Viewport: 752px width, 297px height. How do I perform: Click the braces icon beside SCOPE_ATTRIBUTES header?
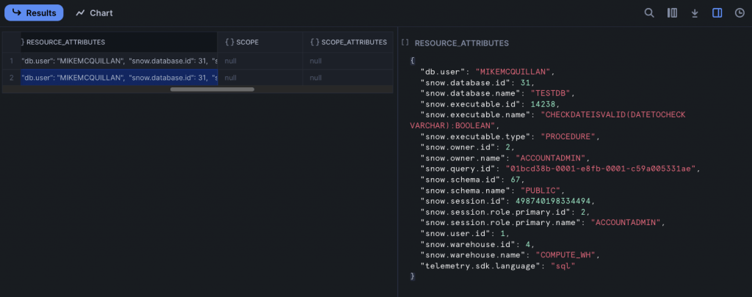[315, 43]
